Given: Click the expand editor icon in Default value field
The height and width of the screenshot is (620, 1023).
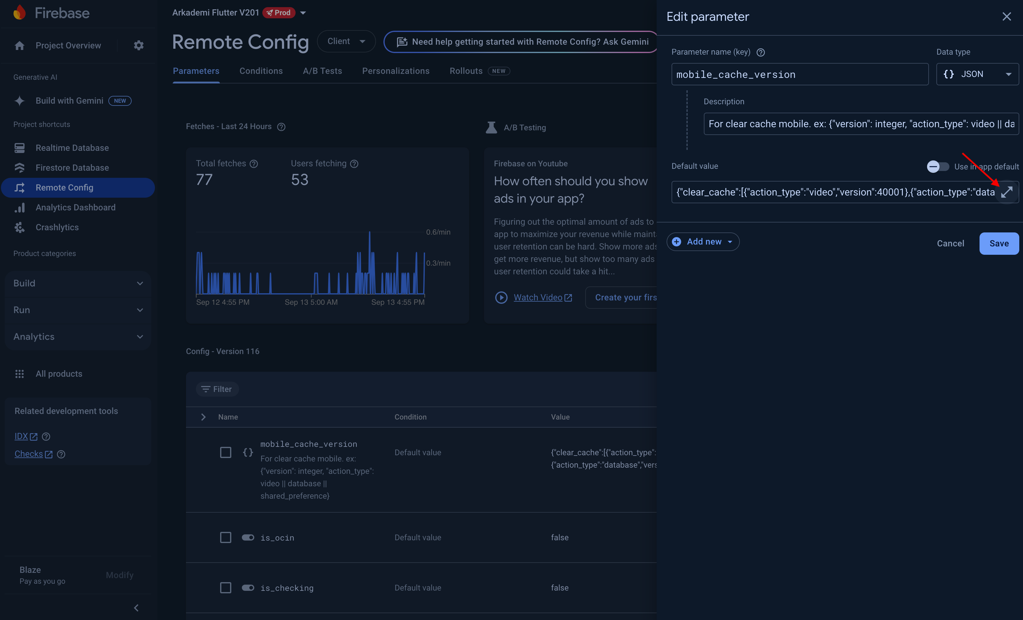Looking at the screenshot, I should tap(1007, 192).
